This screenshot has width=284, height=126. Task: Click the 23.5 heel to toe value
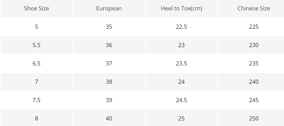[x=181, y=63]
